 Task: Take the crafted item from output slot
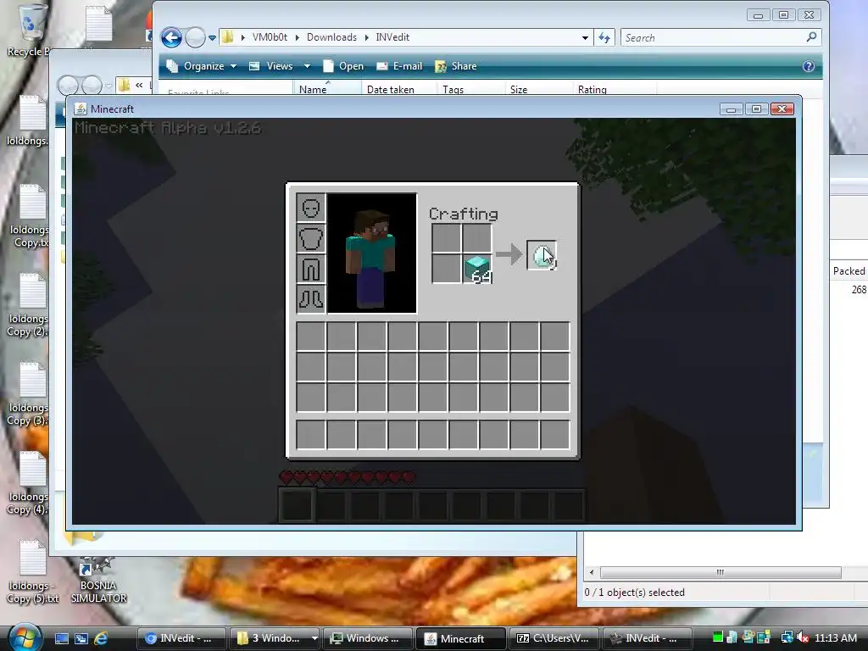(542, 255)
